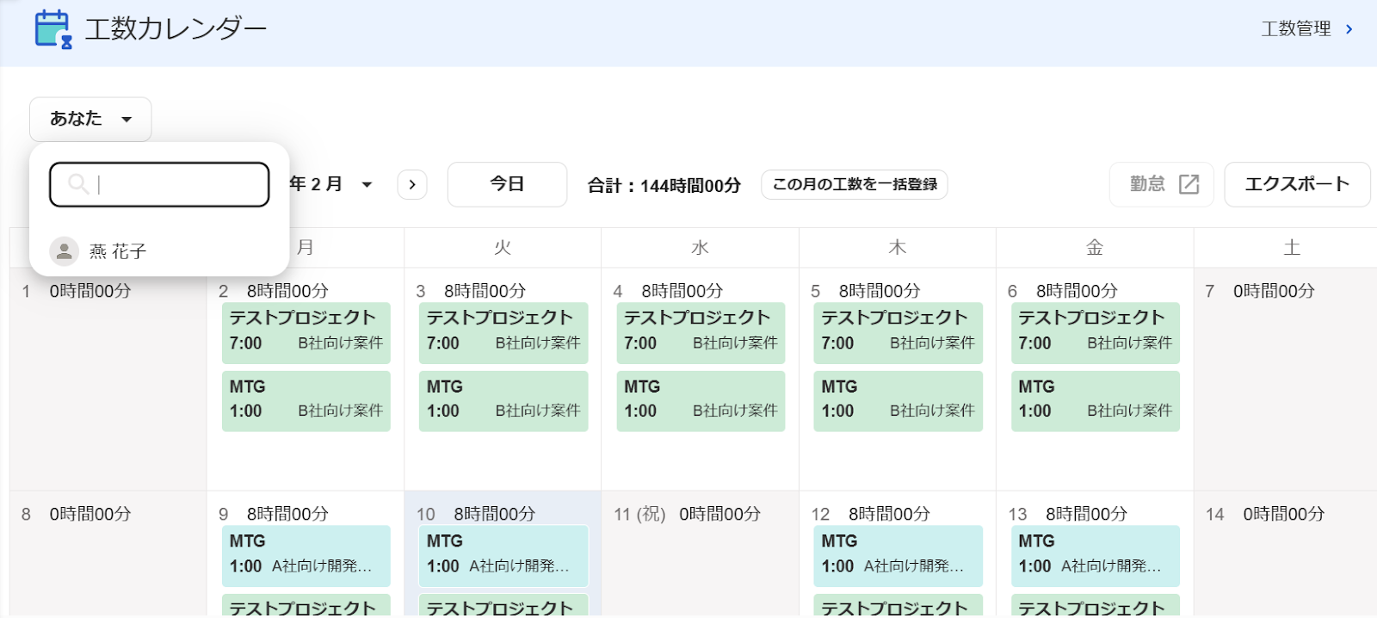Screen dimensions: 1377x618
Task: Open the 勤怠 external link button
Action: 1162,184
